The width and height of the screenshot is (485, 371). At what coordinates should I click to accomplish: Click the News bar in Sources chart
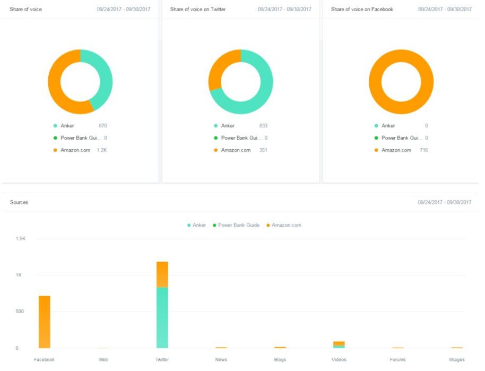221,348
